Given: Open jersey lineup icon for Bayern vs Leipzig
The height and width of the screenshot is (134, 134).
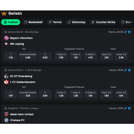Looking at the screenshot, I should pyautogui.click(x=129, y=32).
